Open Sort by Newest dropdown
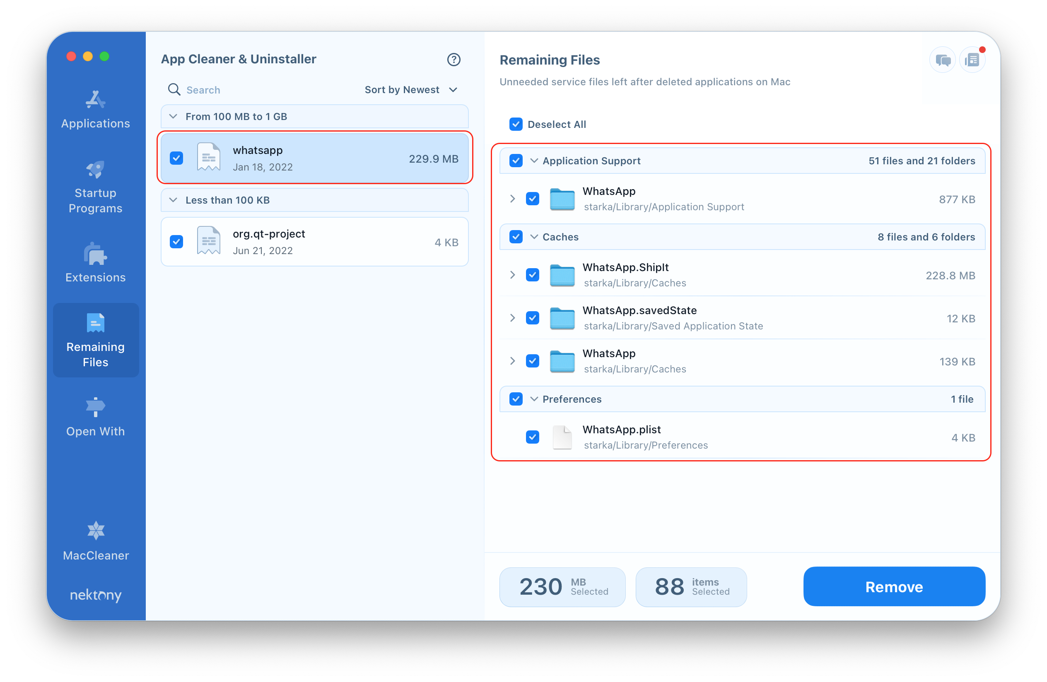Screen dimensions: 1047x682 pos(412,90)
